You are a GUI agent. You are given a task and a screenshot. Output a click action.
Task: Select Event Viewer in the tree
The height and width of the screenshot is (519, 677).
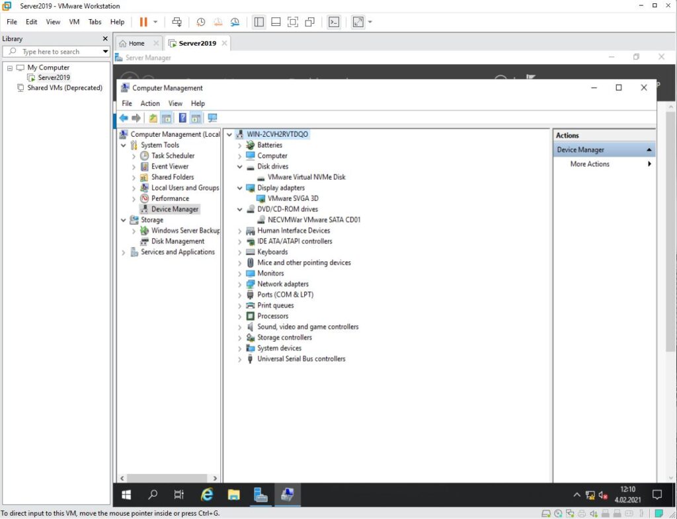[x=170, y=166]
